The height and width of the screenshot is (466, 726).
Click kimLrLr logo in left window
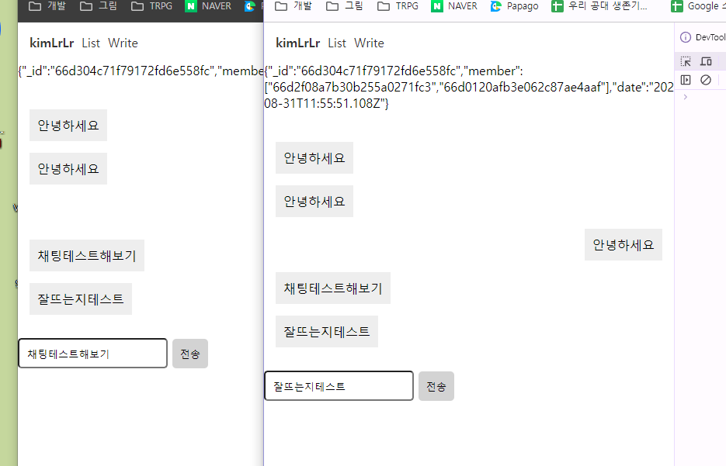[52, 43]
